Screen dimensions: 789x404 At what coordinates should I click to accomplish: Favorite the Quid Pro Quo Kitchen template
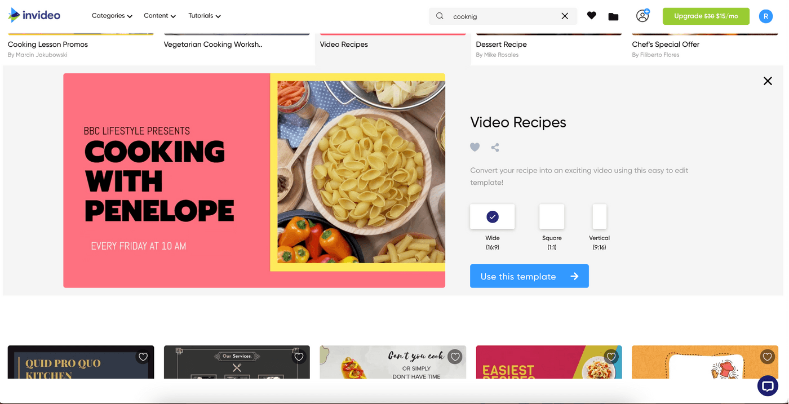143,357
